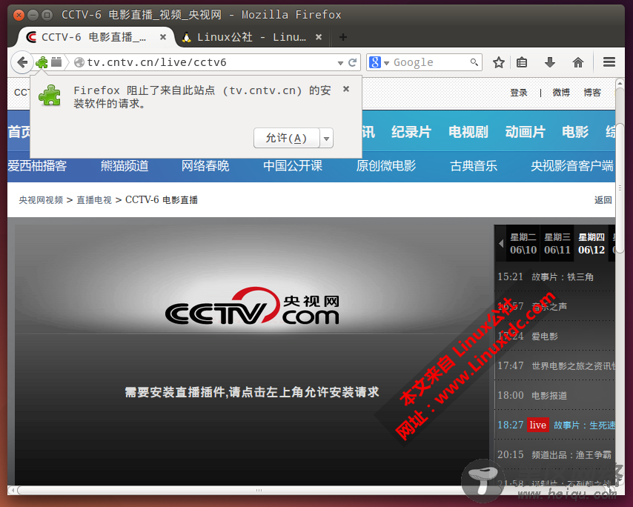Image resolution: width=633 pixels, height=507 pixels.
Task: Select the 星期三 06\11 schedule tab
Action: pos(557,243)
